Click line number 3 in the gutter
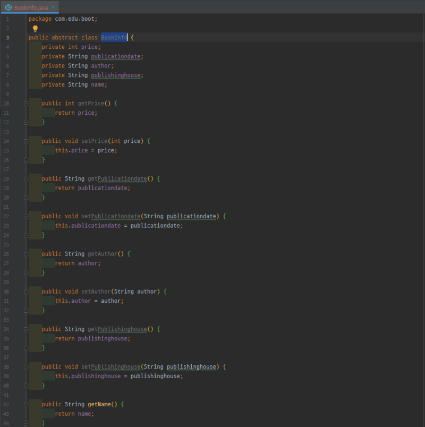Image resolution: width=425 pixels, height=427 pixels. pyautogui.click(x=7, y=38)
